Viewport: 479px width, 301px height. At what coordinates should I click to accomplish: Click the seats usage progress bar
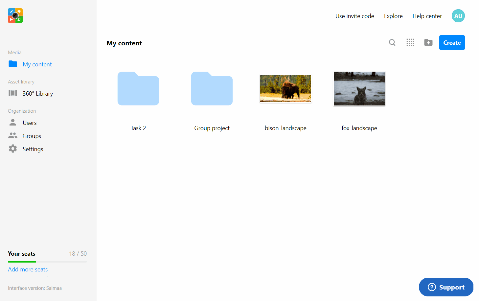pos(47,262)
